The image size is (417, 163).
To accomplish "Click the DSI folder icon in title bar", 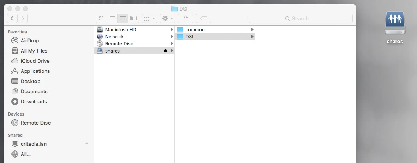I will [175, 9].
